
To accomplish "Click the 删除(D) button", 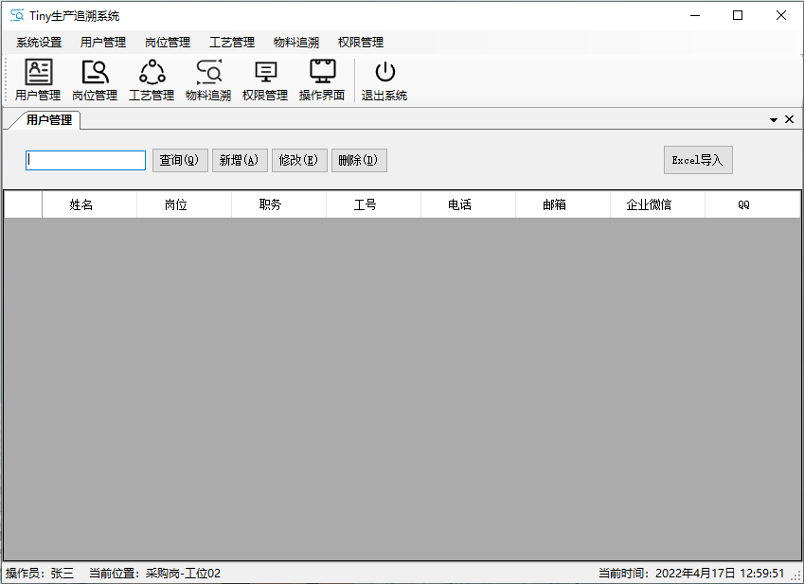I will [x=359, y=161].
